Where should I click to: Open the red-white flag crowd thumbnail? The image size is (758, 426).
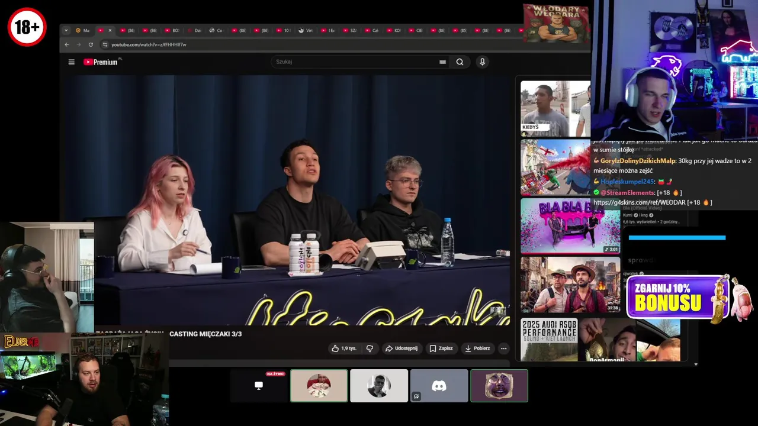click(x=555, y=167)
